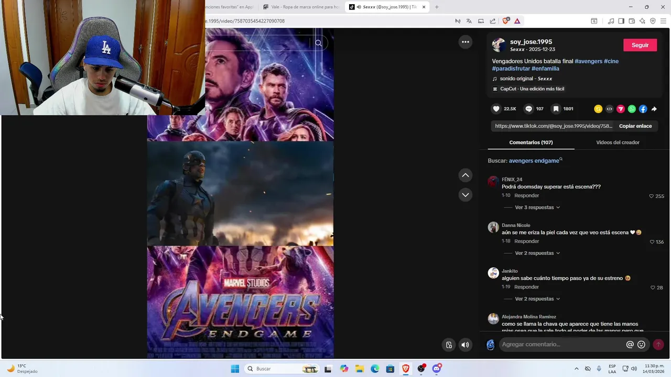
Task: Open the emoji picker in comment box
Action: coord(641,345)
